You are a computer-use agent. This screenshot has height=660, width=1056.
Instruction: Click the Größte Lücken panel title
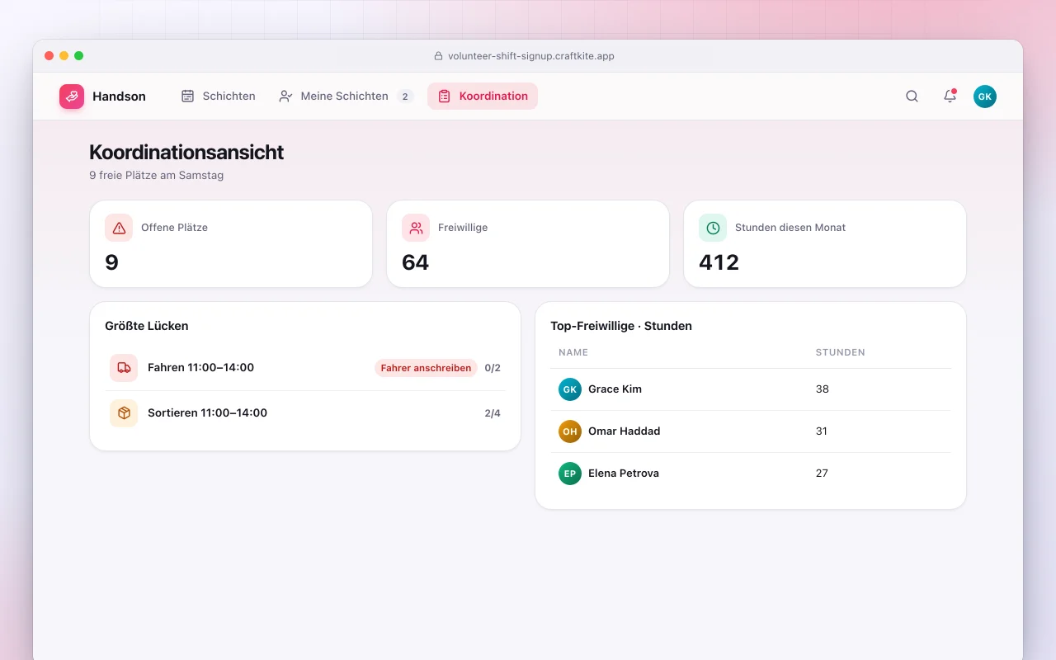147,326
